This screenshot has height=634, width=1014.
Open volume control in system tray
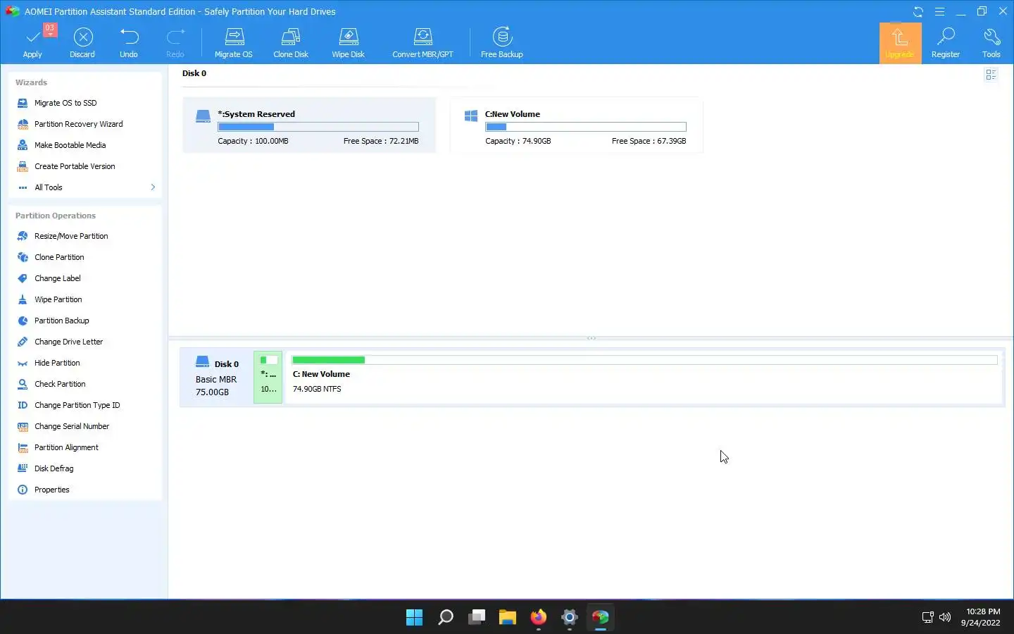945,617
